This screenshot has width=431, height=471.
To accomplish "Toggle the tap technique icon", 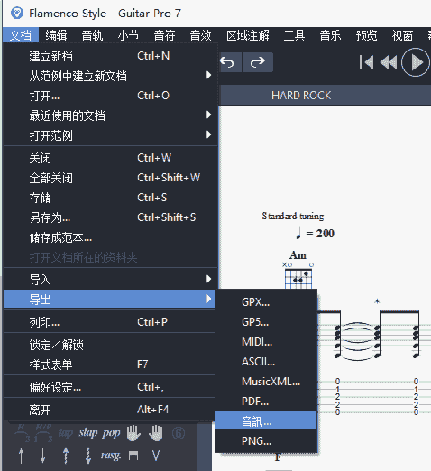I will pos(66,433).
